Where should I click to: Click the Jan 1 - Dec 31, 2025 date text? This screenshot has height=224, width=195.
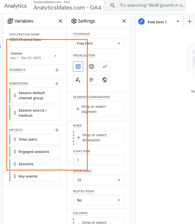[25, 58]
